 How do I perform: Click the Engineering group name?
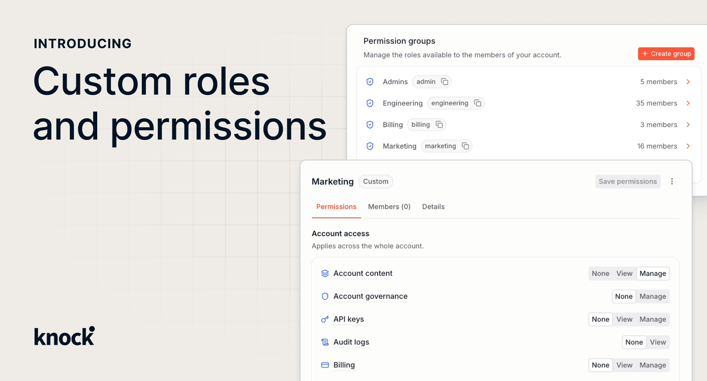tap(403, 103)
